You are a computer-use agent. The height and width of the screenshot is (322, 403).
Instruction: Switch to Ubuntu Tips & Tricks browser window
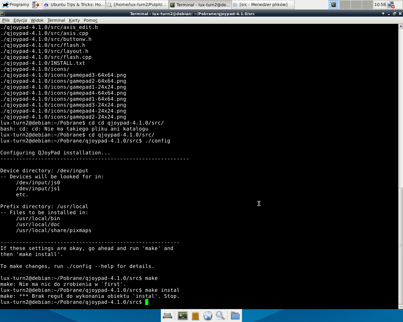point(74,5)
